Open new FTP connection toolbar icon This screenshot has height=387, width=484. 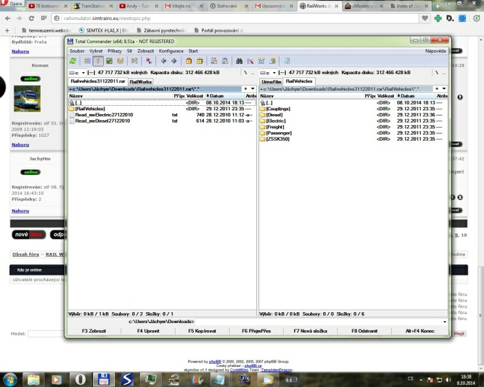(225, 61)
